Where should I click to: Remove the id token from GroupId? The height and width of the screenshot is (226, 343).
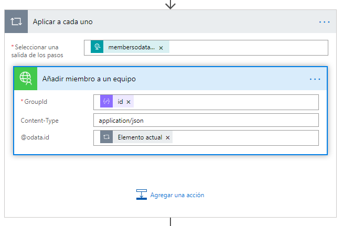point(128,102)
